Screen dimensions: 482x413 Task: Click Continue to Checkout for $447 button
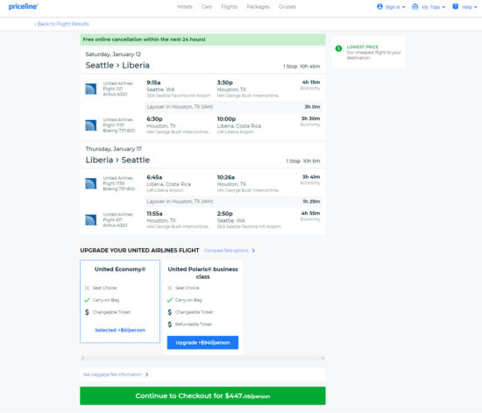(x=202, y=395)
